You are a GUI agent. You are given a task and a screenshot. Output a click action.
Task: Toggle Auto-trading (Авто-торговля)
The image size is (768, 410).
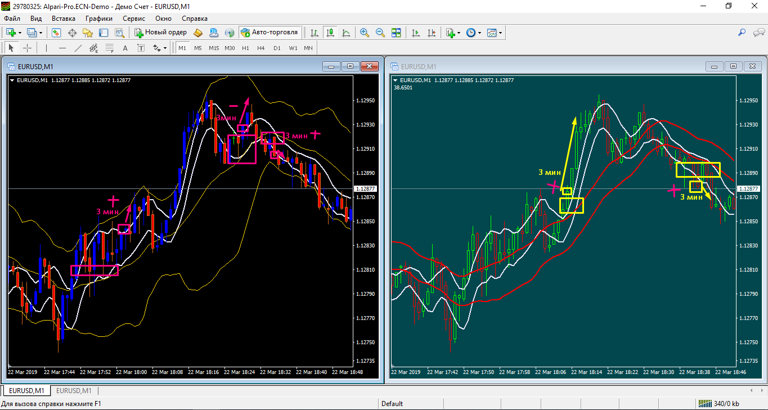(270, 33)
